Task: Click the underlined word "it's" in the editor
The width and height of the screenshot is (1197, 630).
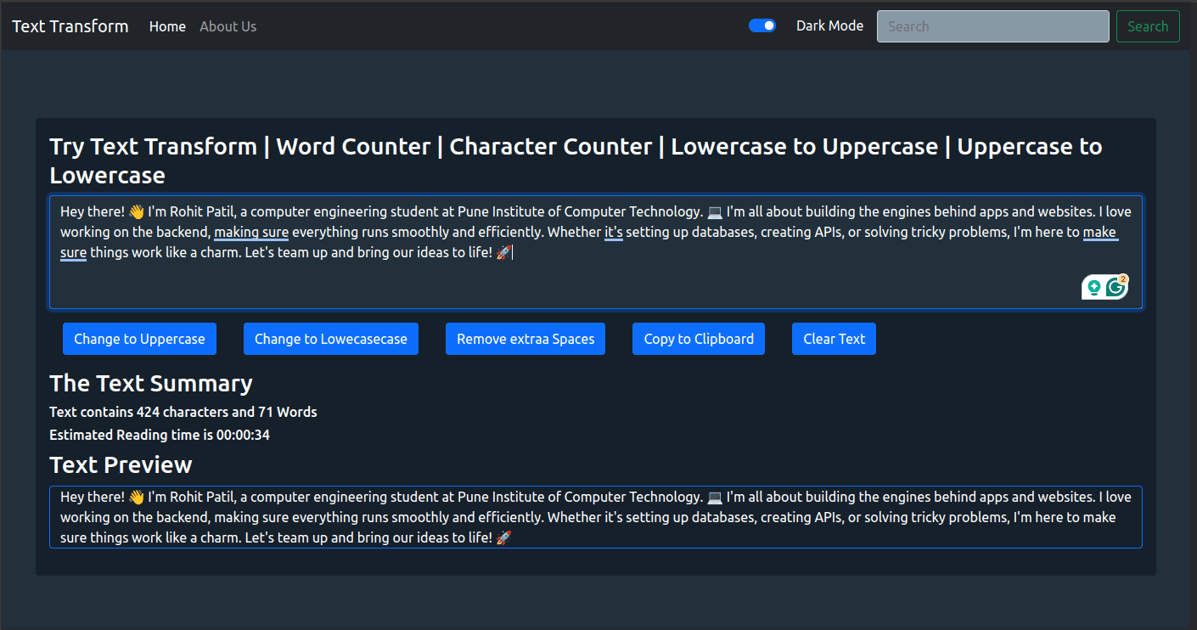Action: click(x=613, y=232)
